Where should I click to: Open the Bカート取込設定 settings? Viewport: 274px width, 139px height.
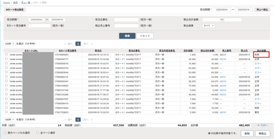click(x=15, y=10)
